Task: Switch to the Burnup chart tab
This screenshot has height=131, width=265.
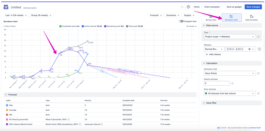Action: point(211,18)
